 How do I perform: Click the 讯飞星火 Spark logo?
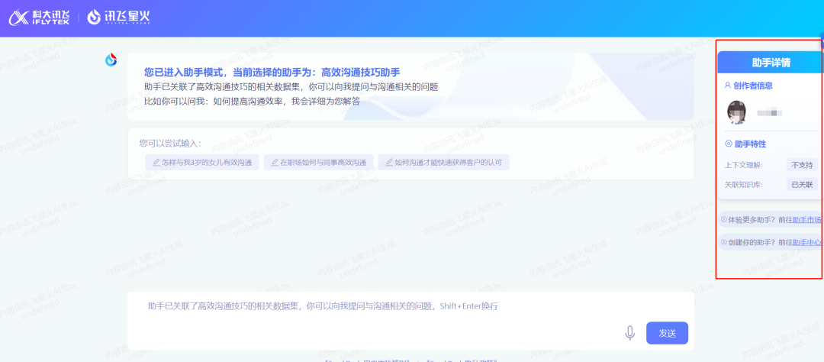119,18
